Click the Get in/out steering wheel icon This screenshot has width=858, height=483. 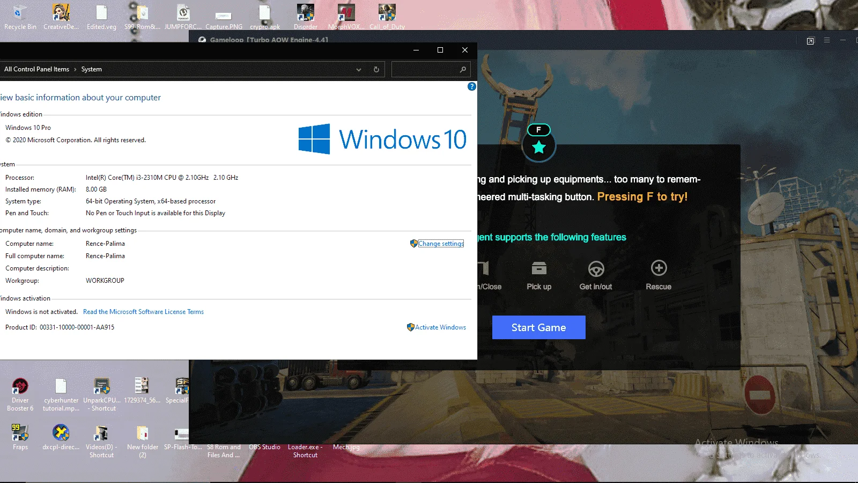coord(596,268)
